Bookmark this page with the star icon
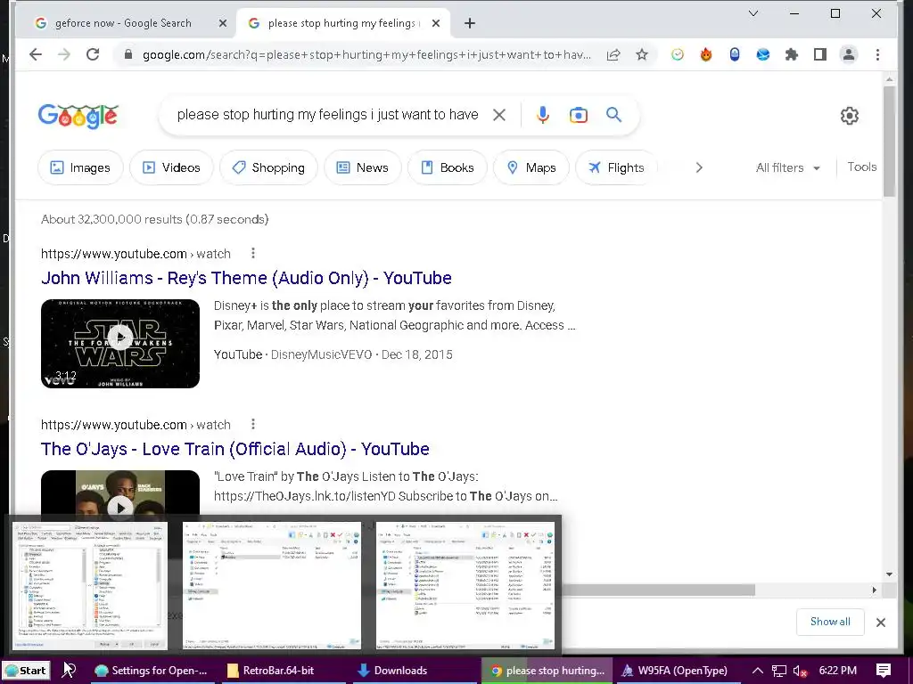Image resolution: width=913 pixels, height=684 pixels. pos(642,54)
